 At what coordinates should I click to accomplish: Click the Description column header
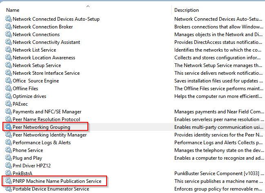[187, 10]
